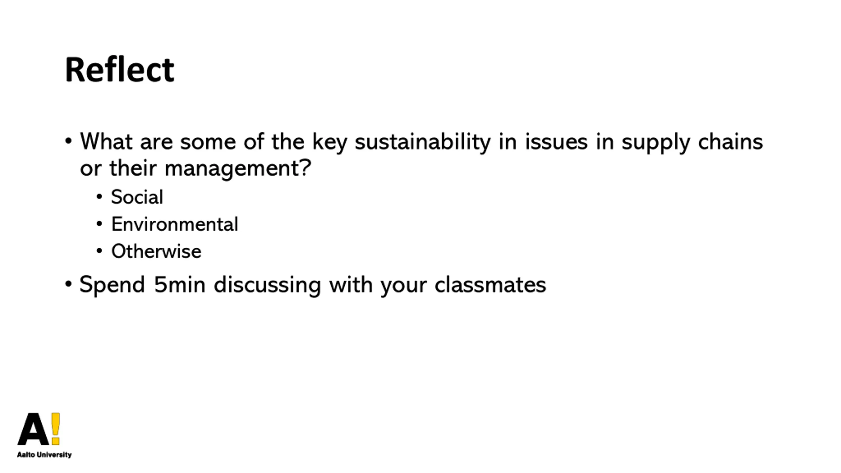Click the bullet dot before 'Spend 5min'
Screen dimensions: 841x473
68,284
